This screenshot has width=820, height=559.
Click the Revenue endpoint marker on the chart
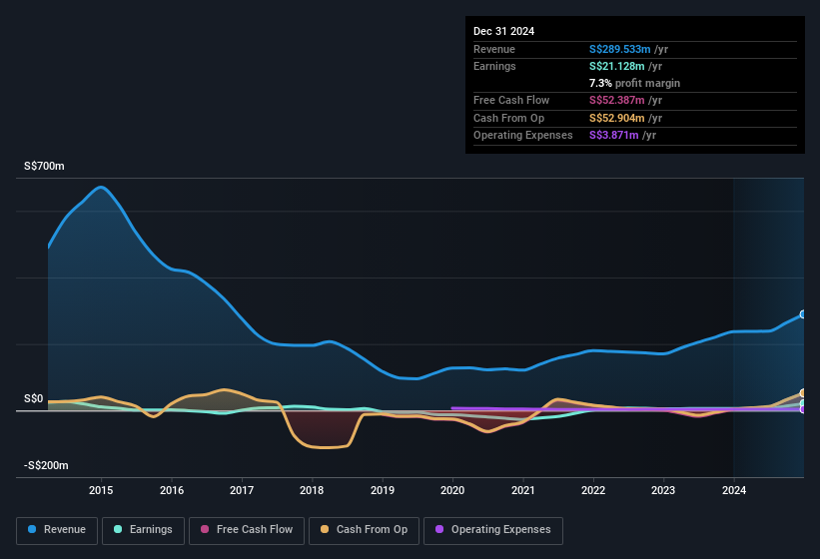[803, 314]
